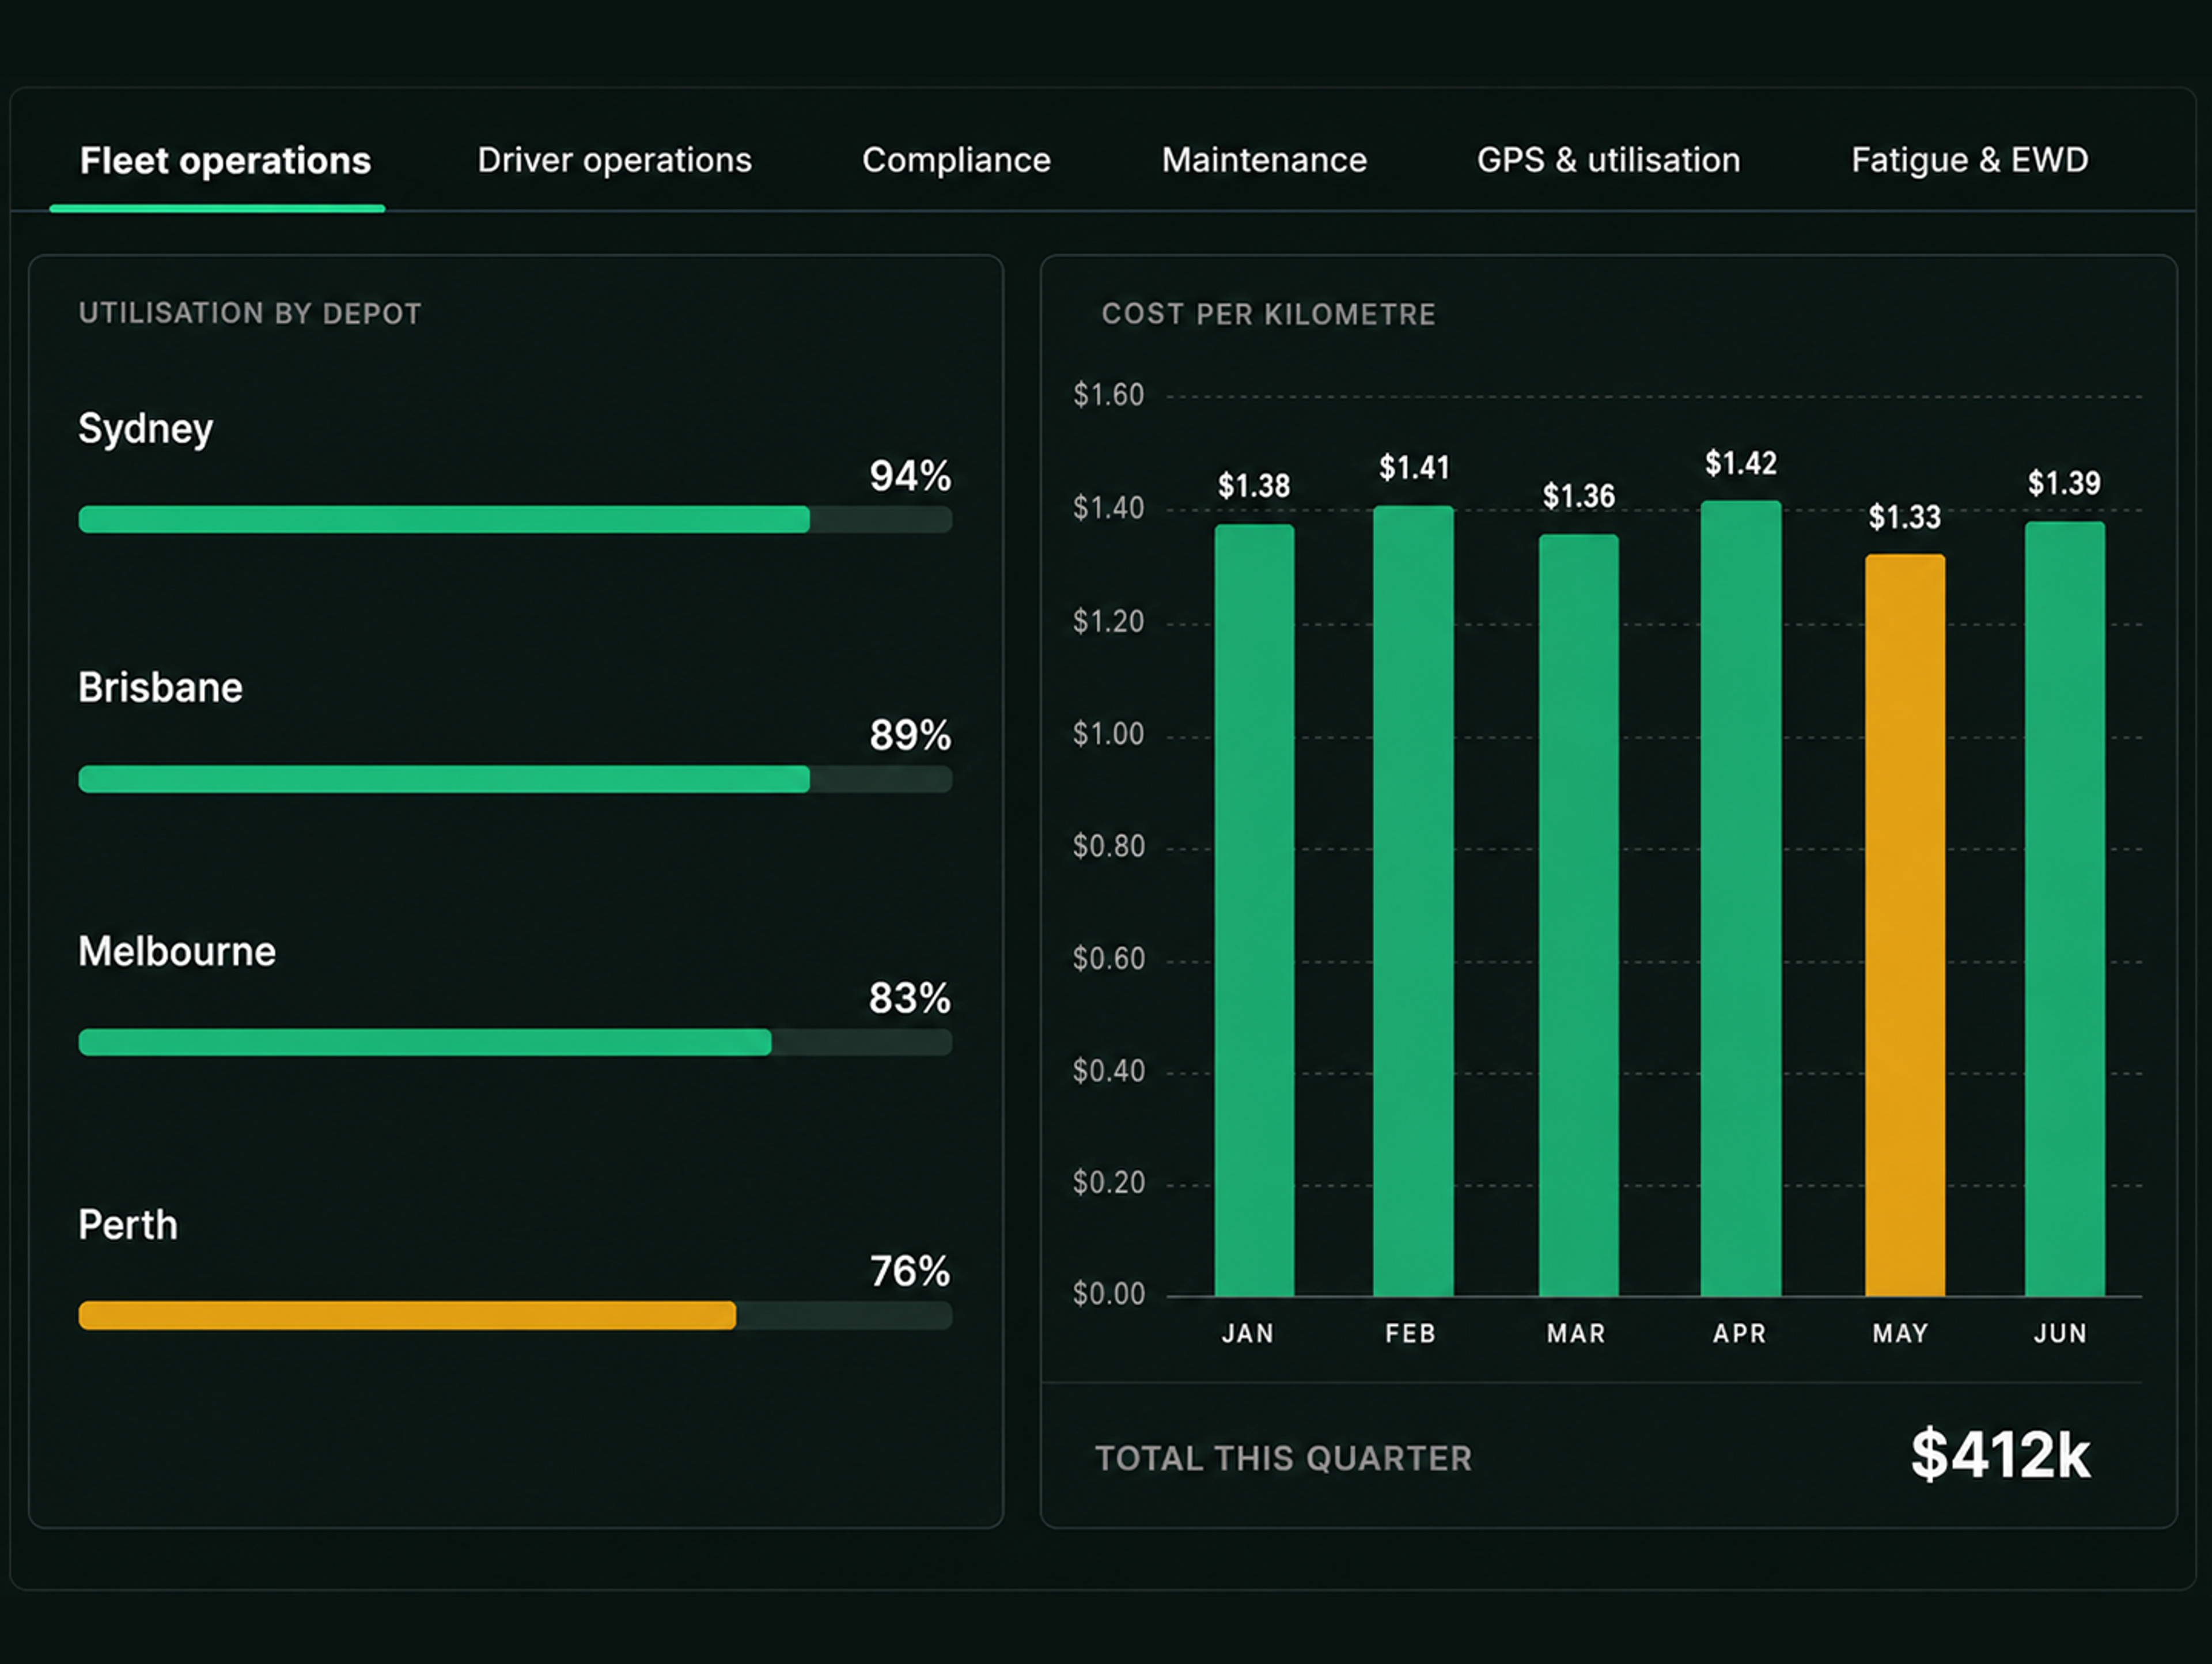Click the Sydney utilisation progress bar
2212x1664 pixels.
tap(515, 519)
